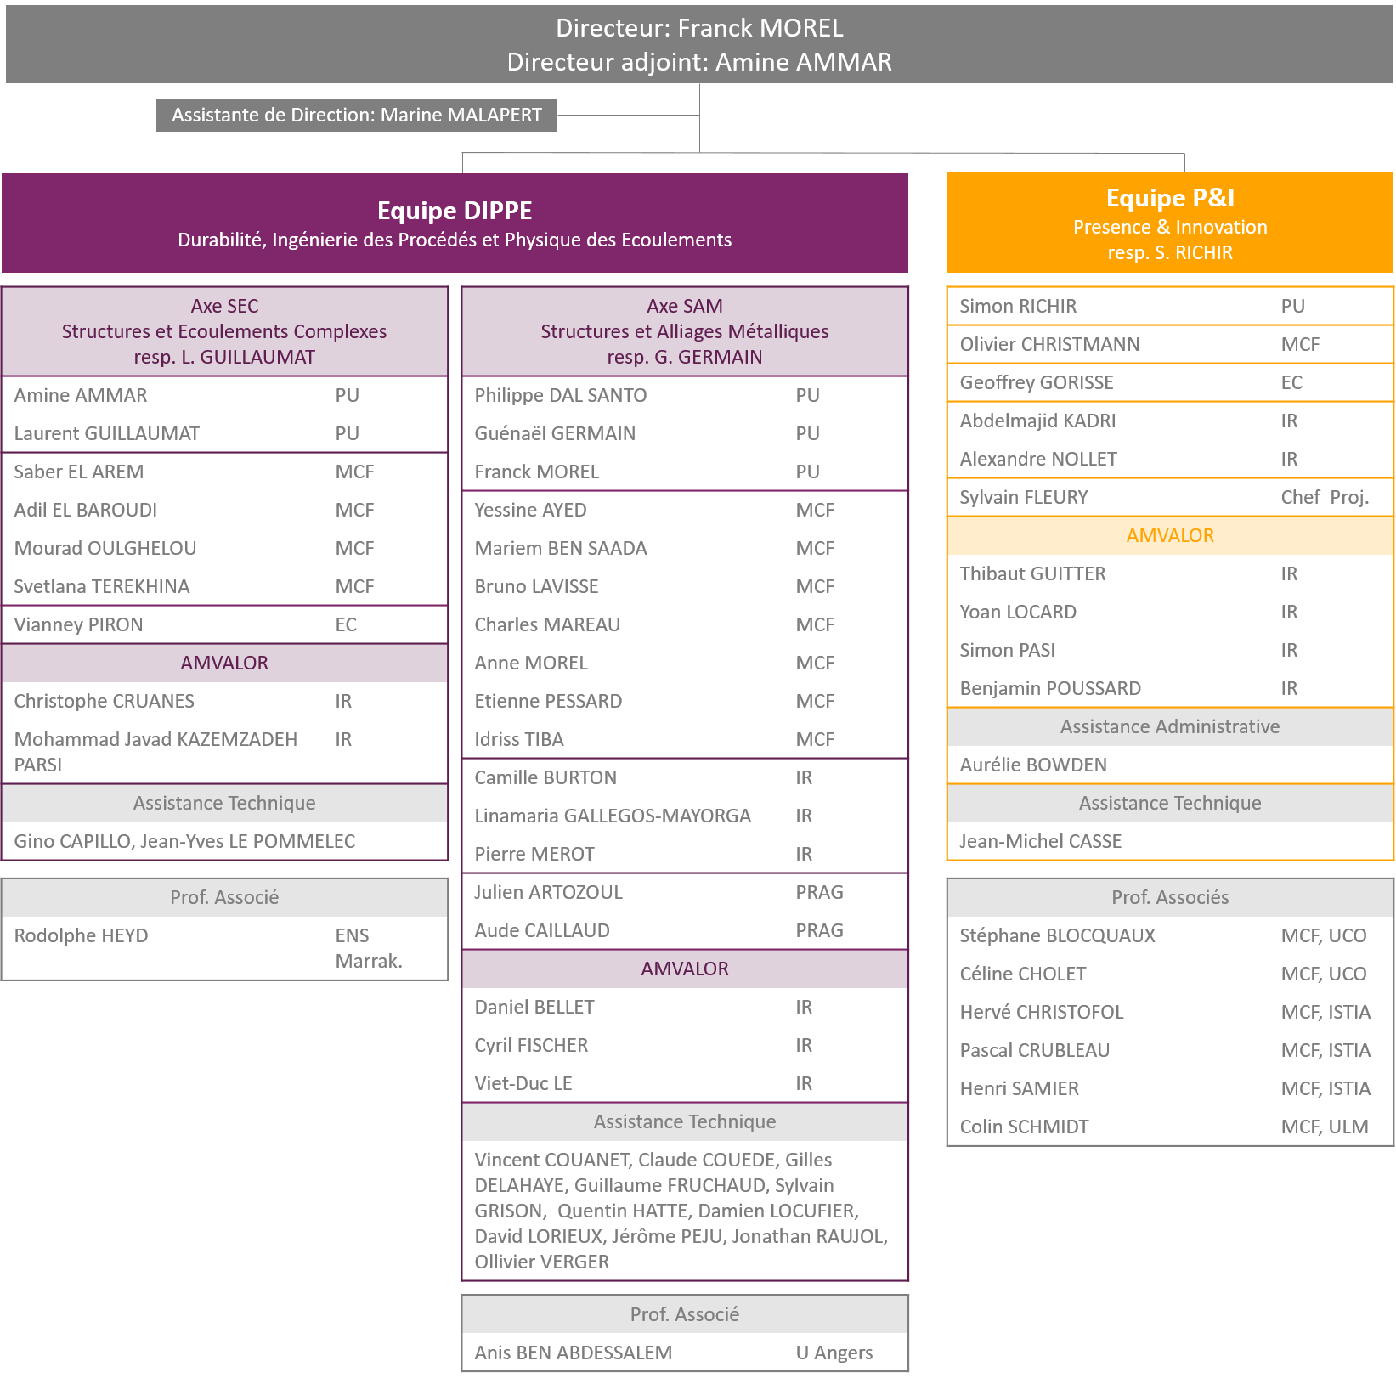This screenshot has width=1396, height=1378.
Task: Click on Philippe DAL SANTO name
Action: tap(561, 395)
